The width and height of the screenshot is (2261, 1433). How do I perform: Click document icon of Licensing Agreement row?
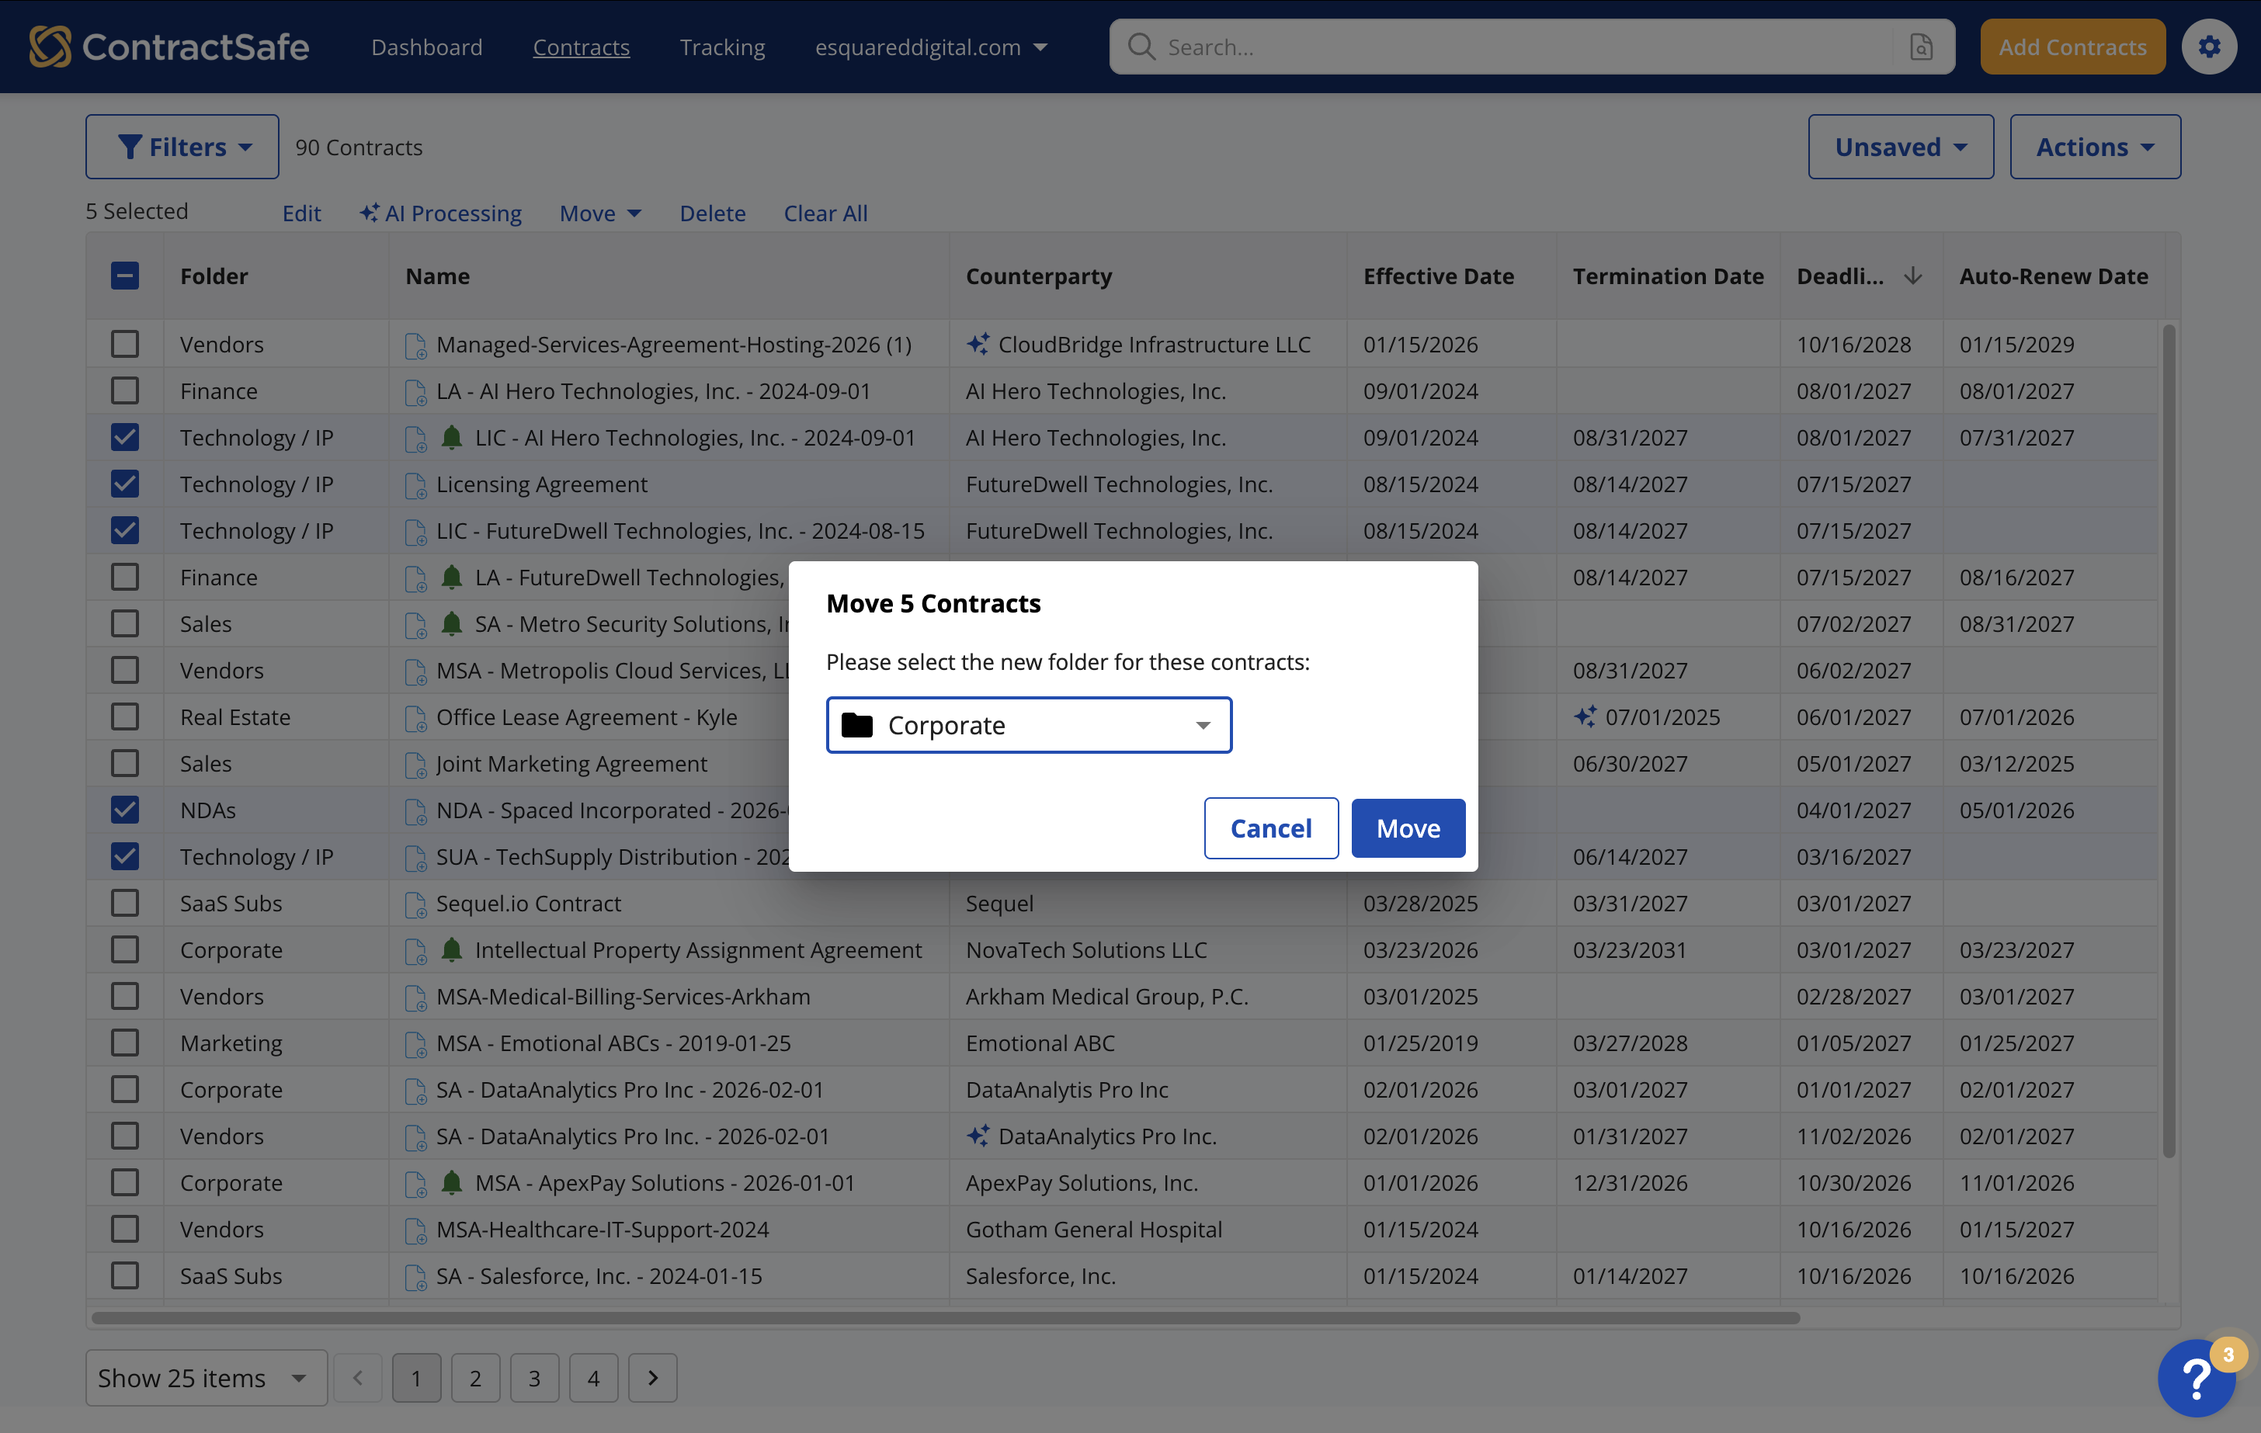pyautogui.click(x=415, y=484)
